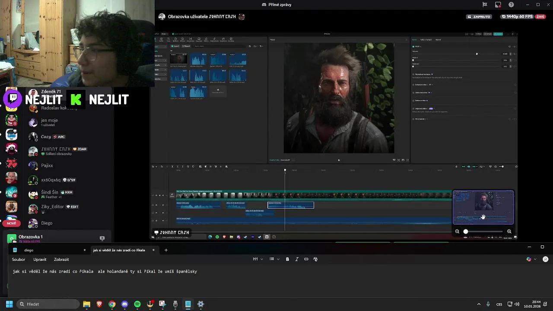
Task: Open Discord help question mark icon
Action: pyautogui.click(x=512, y=5)
